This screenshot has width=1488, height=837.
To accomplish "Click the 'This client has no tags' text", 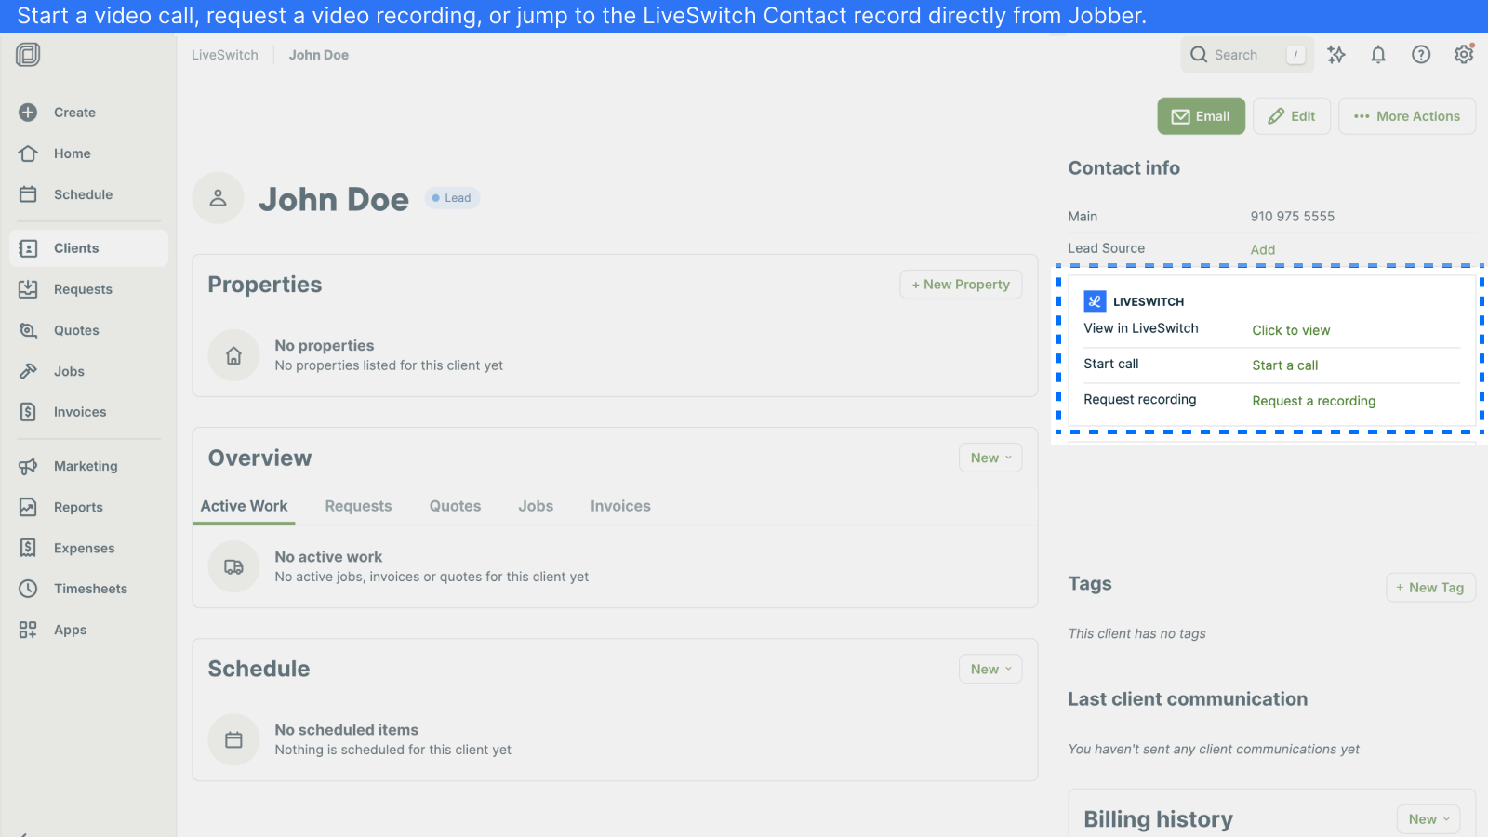I will [1136, 633].
